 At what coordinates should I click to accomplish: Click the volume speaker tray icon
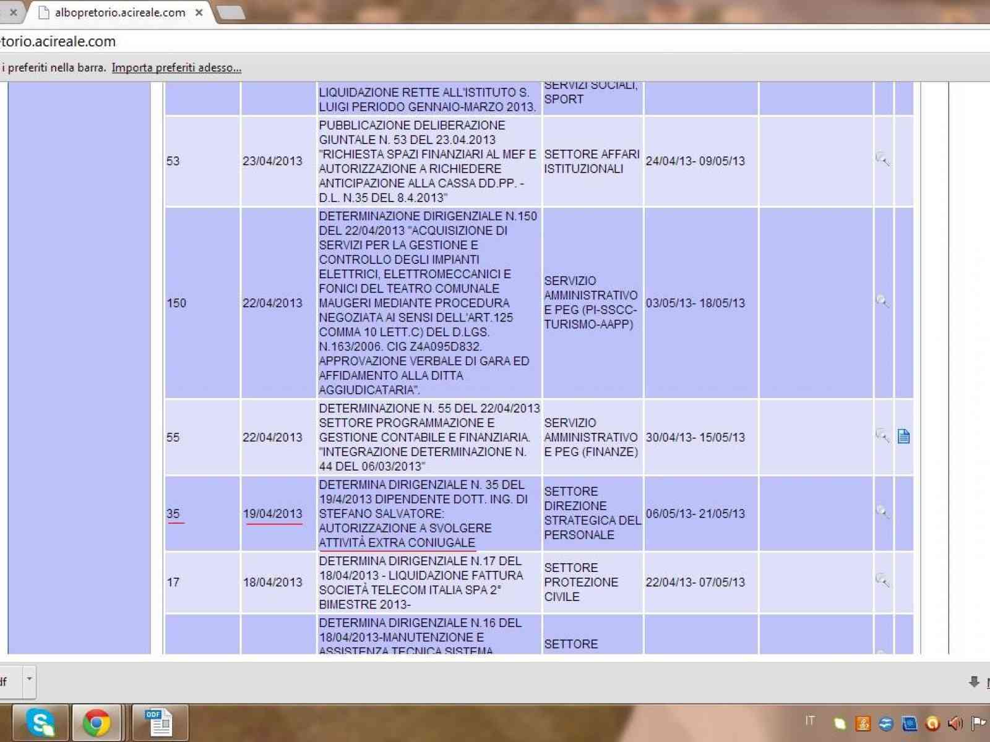click(955, 723)
